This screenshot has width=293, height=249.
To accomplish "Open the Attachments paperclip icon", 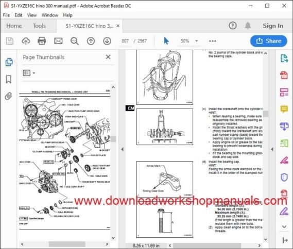I will (8, 96).
